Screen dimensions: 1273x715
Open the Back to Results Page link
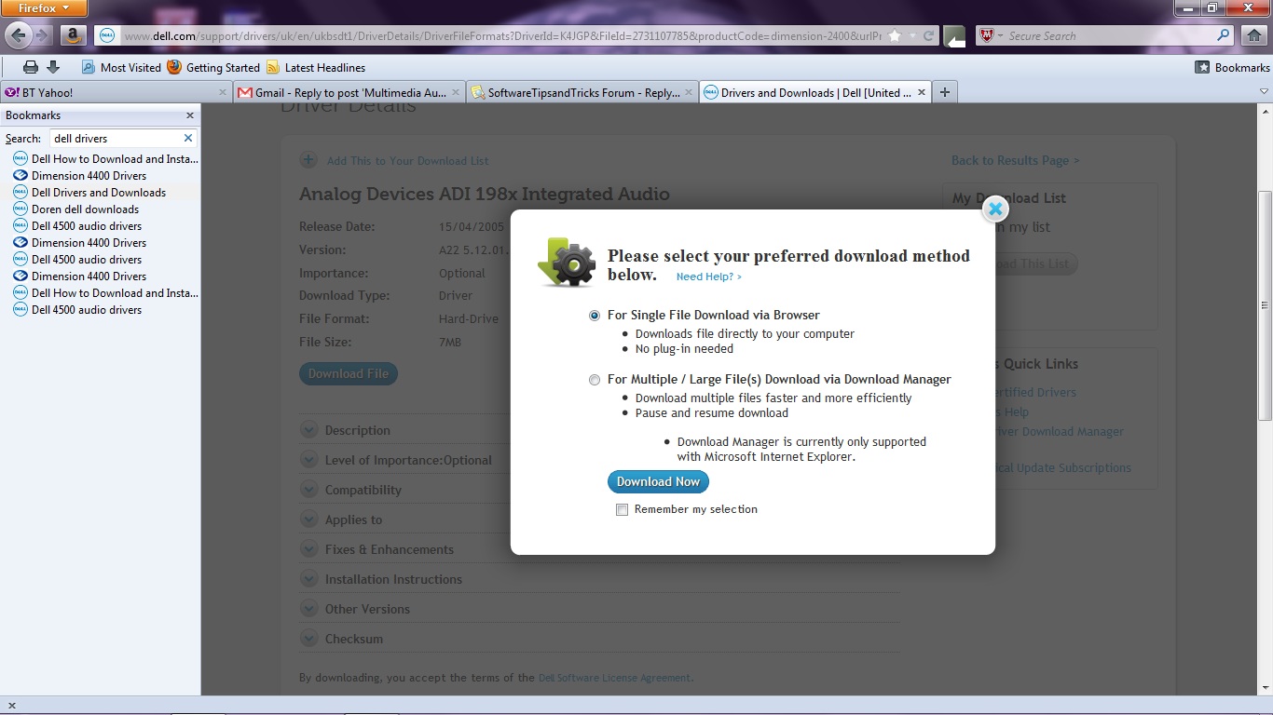(1015, 160)
